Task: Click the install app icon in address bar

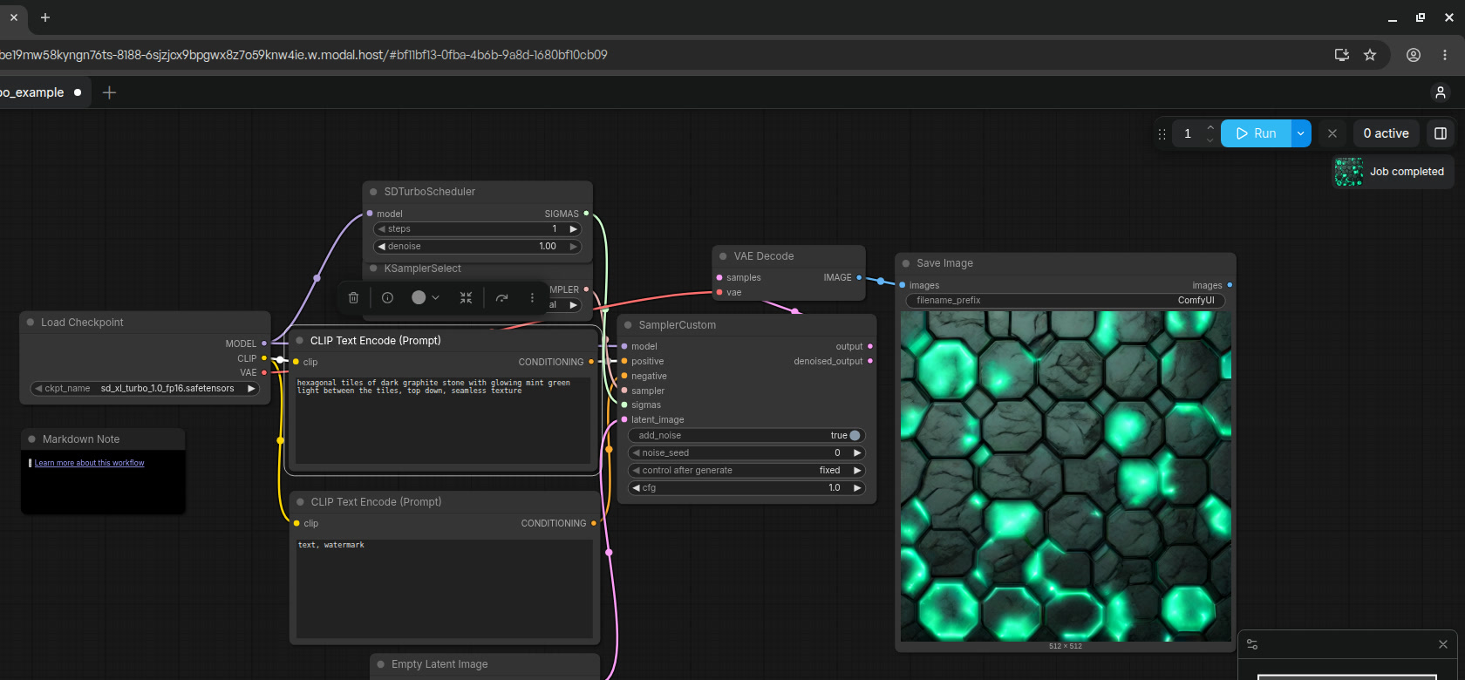Action: click(x=1342, y=55)
